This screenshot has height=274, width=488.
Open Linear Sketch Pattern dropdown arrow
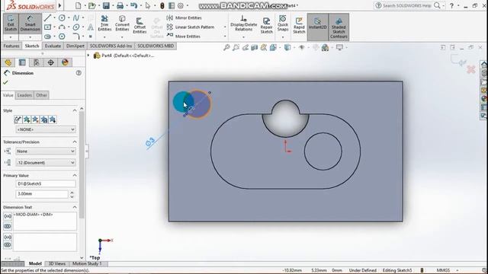(x=225, y=27)
